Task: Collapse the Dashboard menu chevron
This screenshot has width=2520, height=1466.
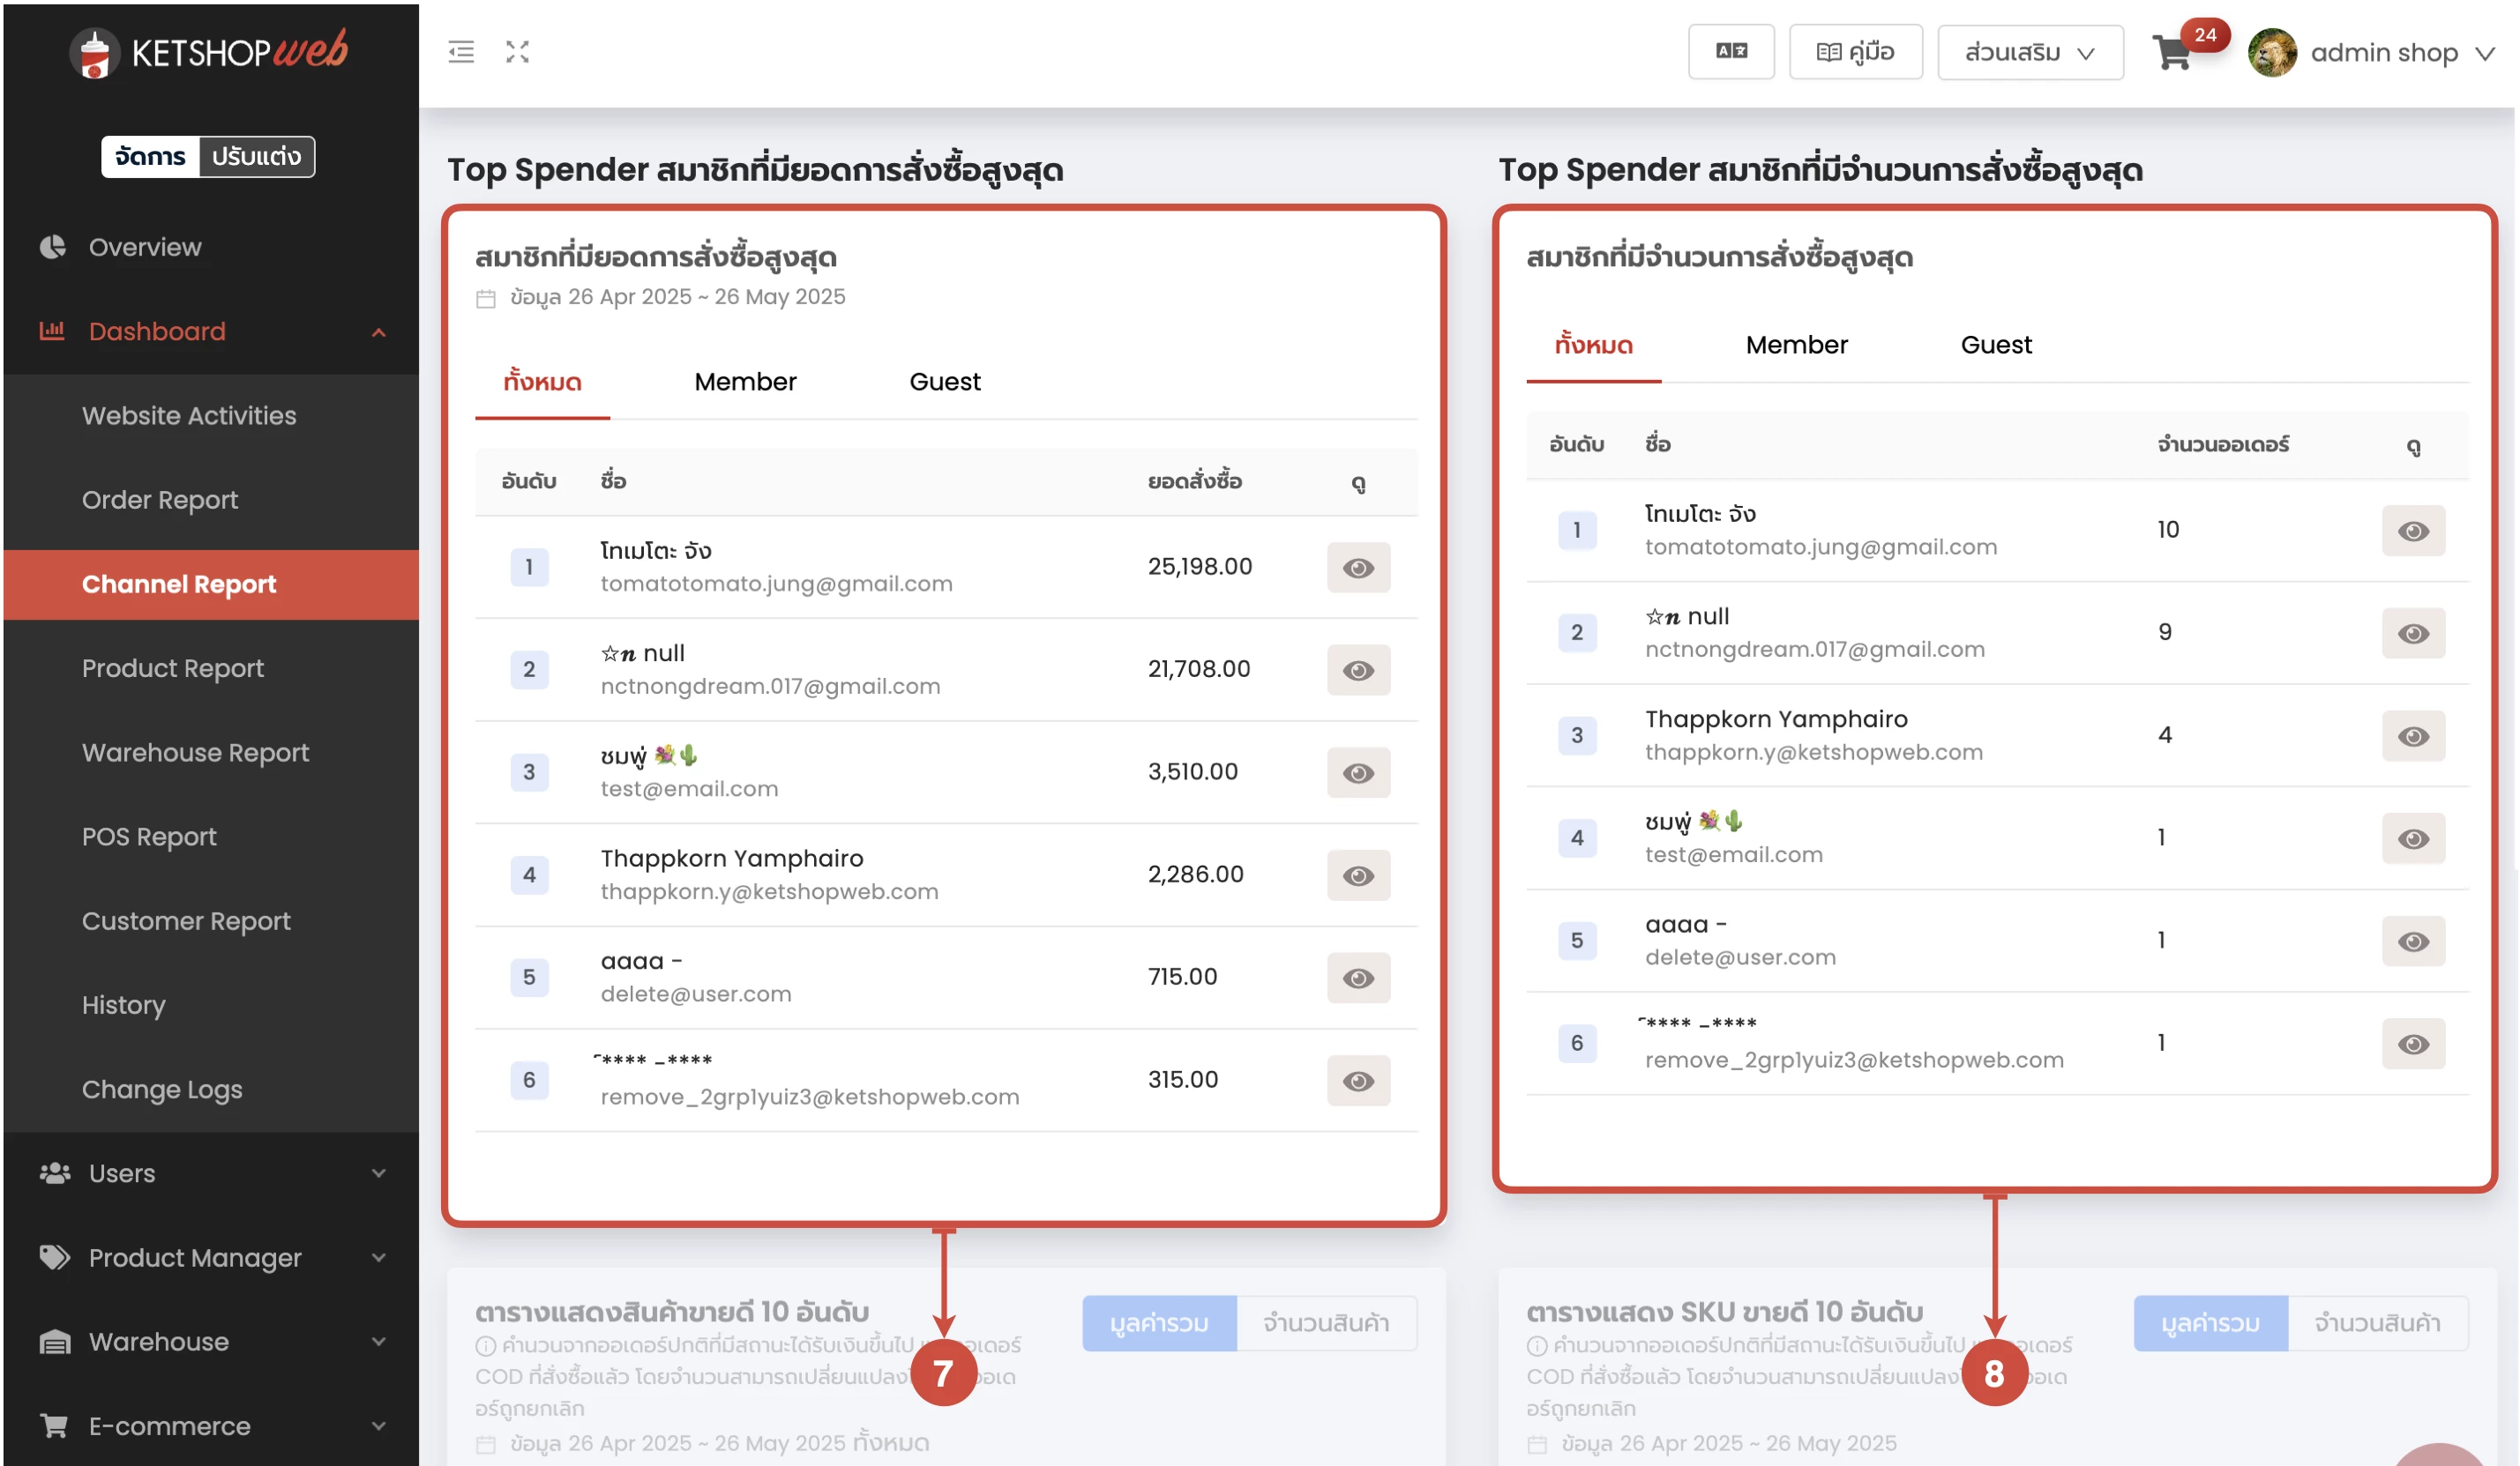Action: tap(379, 331)
